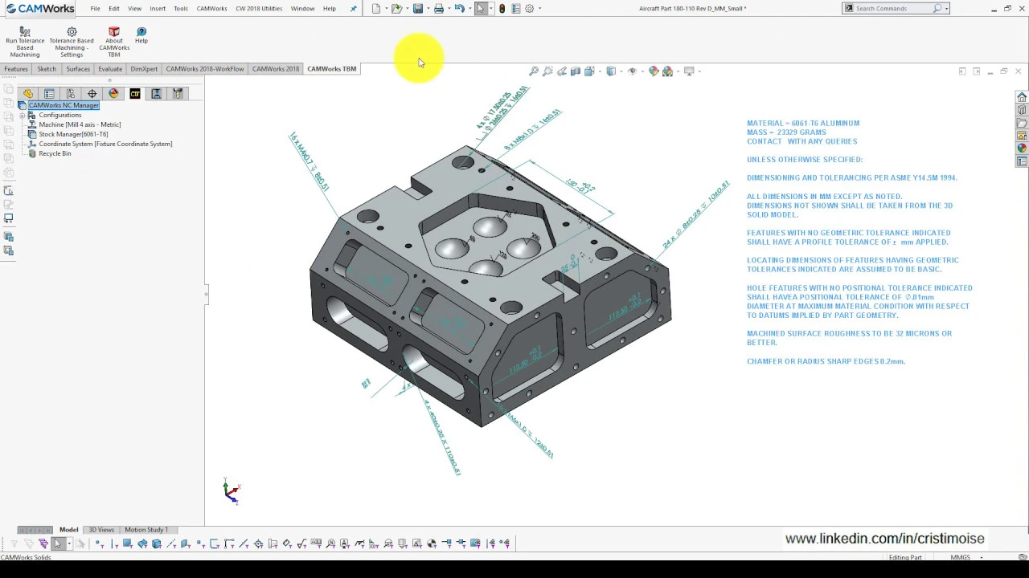Open Tolerance Based Machining Settings
This screenshot has width=1029, height=578.
pyautogui.click(x=72, y=43)
